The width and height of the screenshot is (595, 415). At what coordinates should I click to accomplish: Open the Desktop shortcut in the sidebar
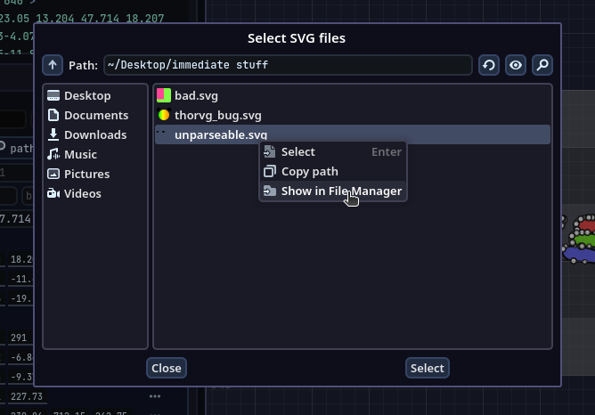(86, 95)
